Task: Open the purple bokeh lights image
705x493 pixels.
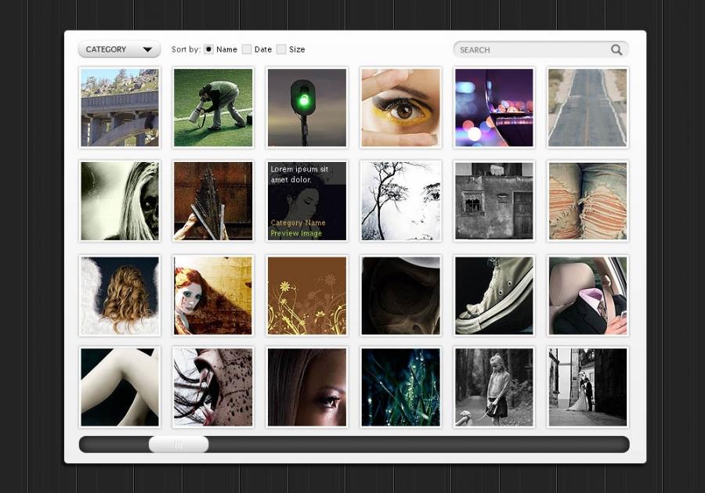Action: (494, 108)
